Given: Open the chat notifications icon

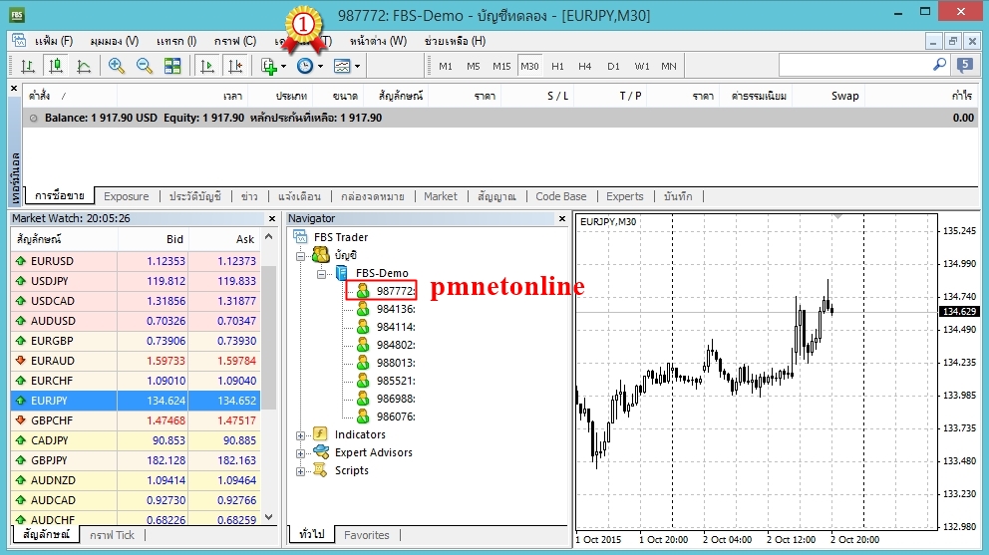Looking at the screenshot, I should [965, 65].
